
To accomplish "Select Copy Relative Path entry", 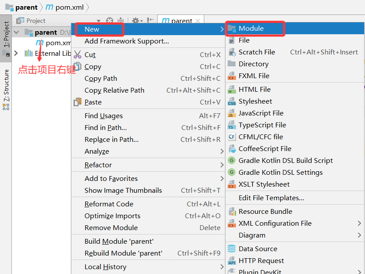I will pos(148,90).
